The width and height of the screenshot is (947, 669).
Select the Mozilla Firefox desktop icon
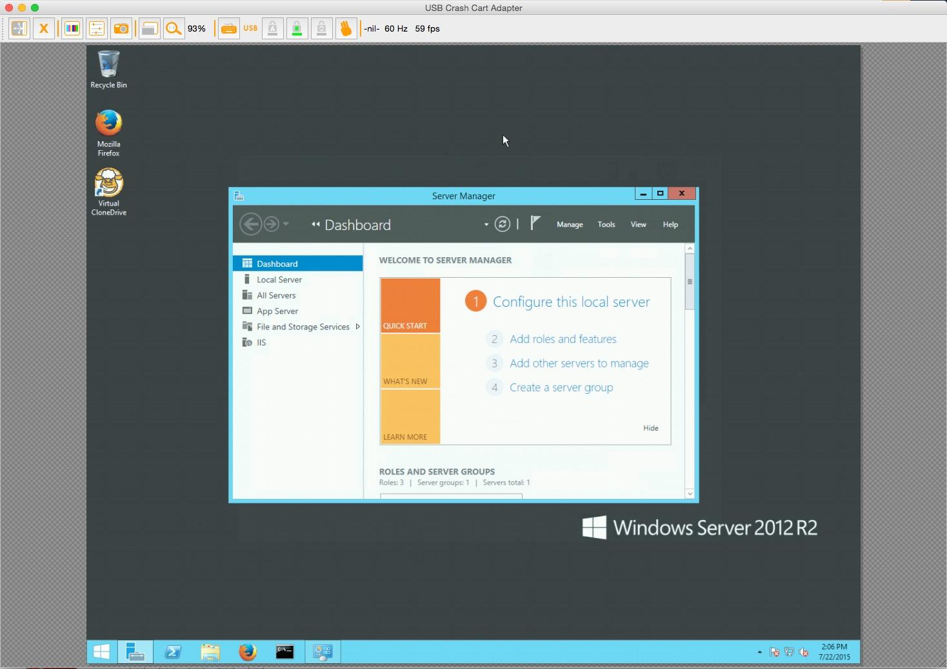[108, 133]
